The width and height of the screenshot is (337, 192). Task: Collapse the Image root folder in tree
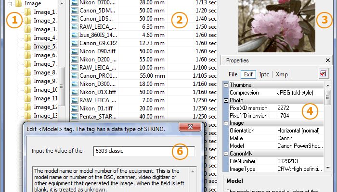[10, 4]
